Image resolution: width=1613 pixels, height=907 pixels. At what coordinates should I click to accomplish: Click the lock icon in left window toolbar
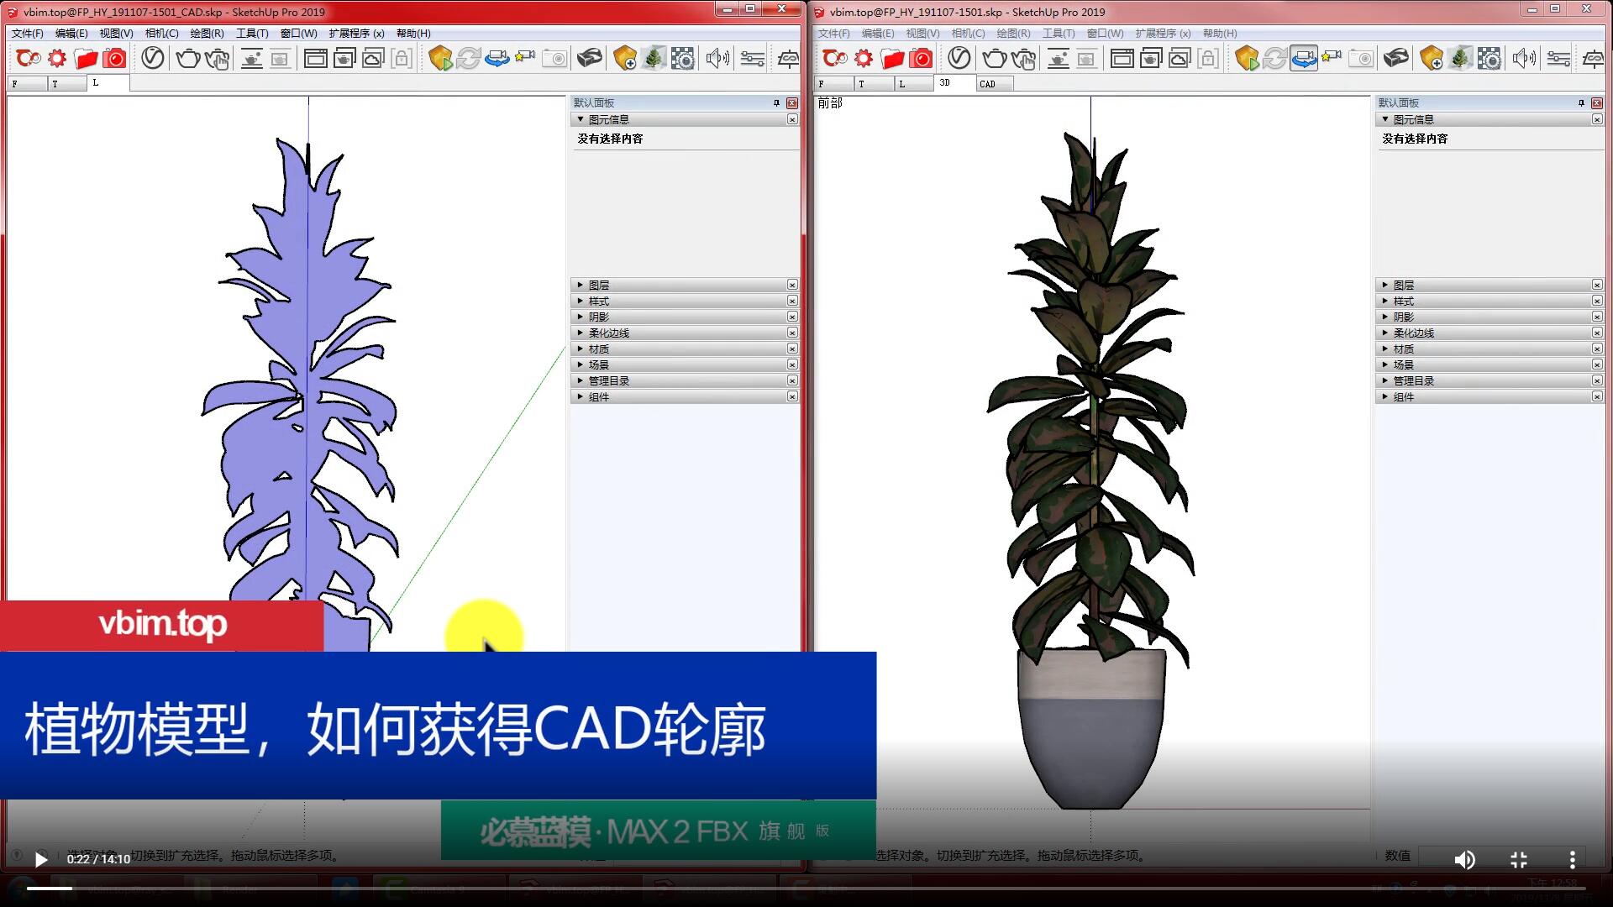coord(402,58)
